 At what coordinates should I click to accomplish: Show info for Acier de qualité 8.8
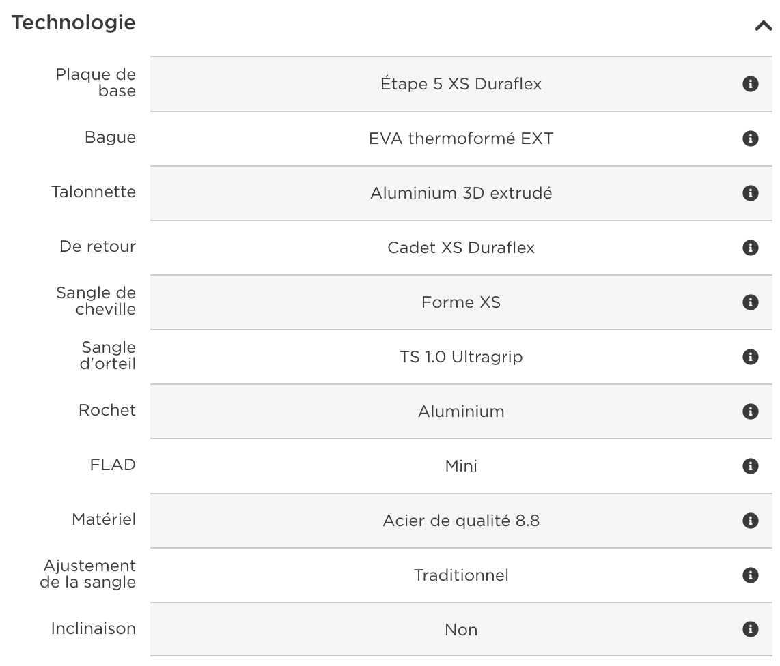tap(750, 521)
